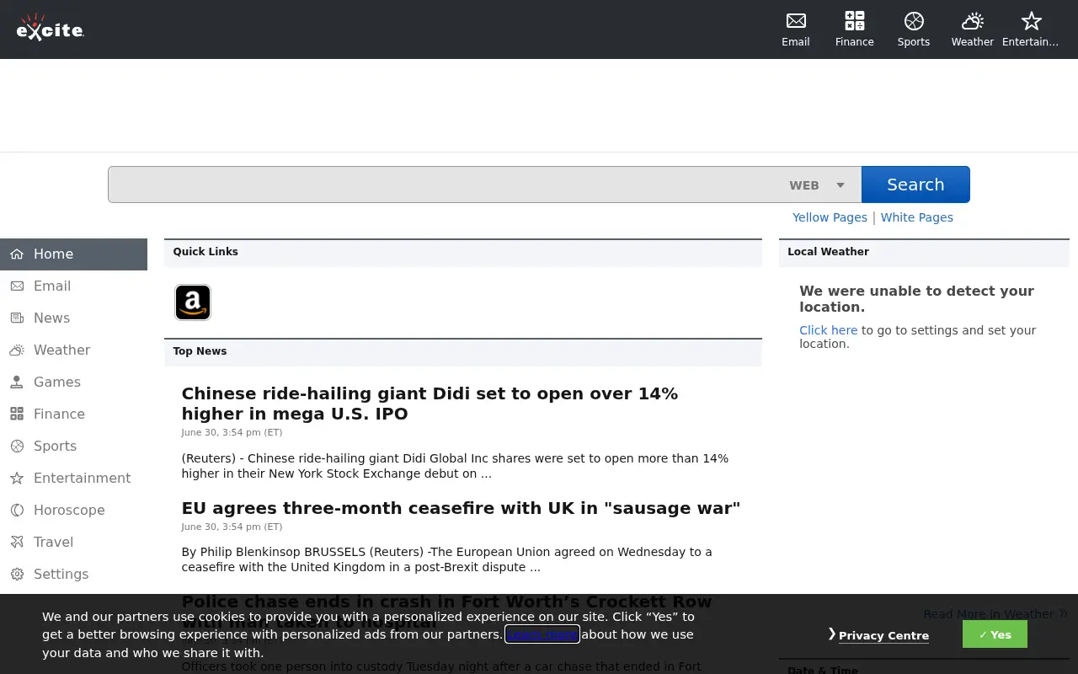1078x674 pixels.
Task: Follow Learn more link in cookie banner
Action: click(542, 634)
